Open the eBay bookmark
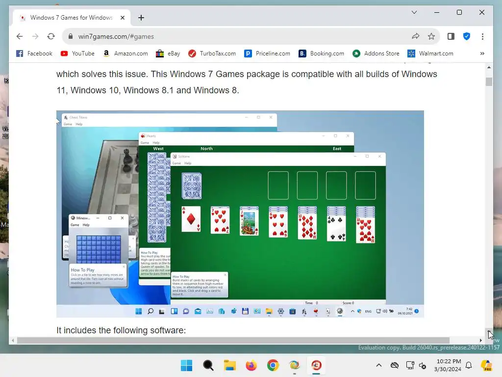This screenshot has height=377, width=502. coord(168,54)
